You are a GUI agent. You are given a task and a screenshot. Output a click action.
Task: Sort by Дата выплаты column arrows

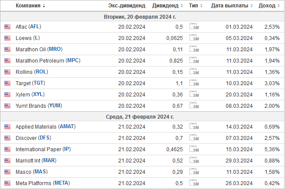click(x=251, y=6)
